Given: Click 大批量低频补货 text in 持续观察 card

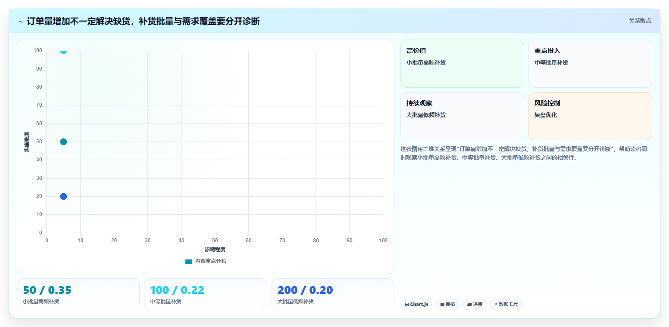Looking at the screenshot, I should point(426,115).
